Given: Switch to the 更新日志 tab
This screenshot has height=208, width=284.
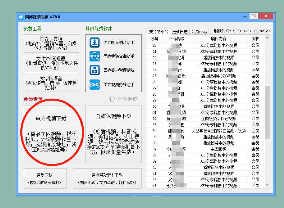Looking at the screenshot, I should pyautogui.click(x=180, y=32).
